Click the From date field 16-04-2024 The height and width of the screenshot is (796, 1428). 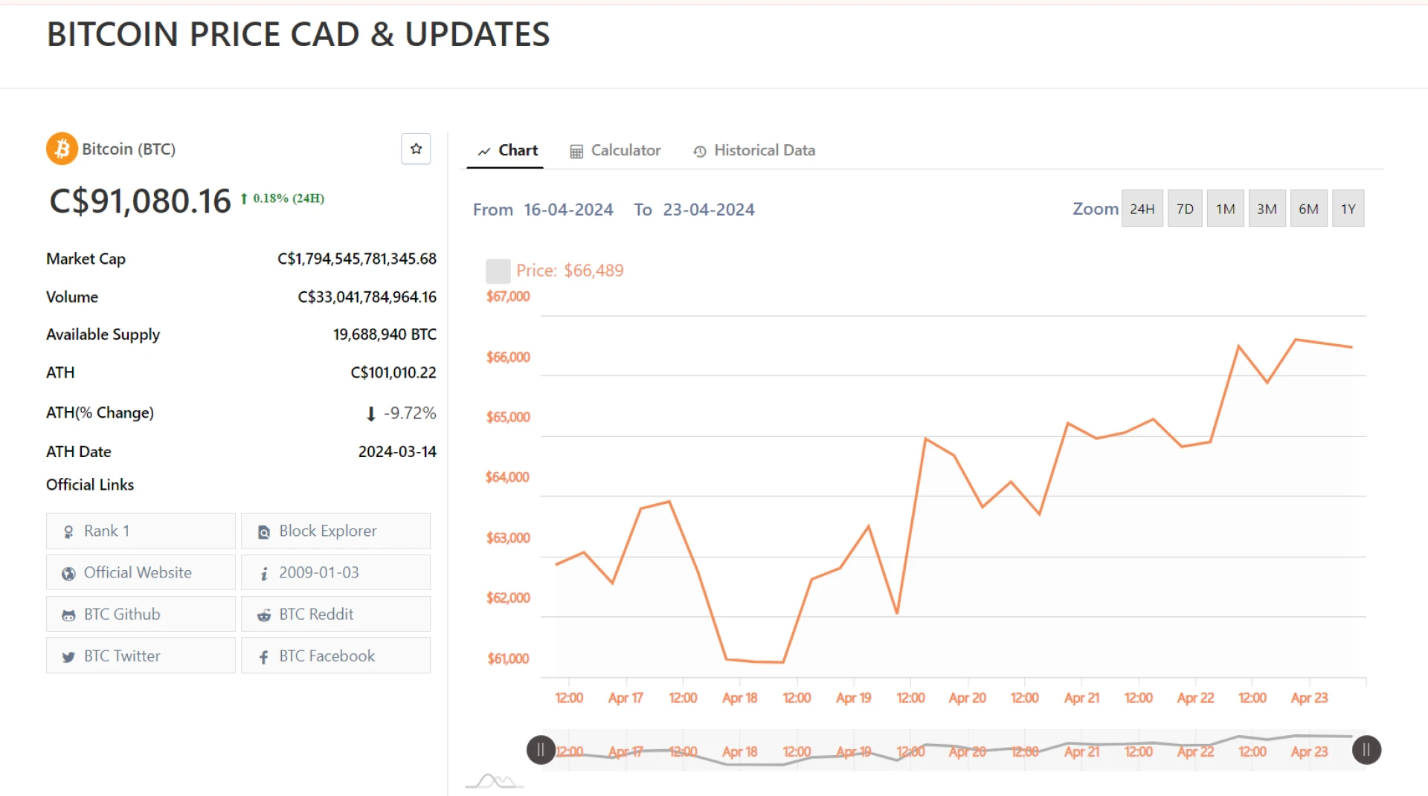tap(568, 209)
